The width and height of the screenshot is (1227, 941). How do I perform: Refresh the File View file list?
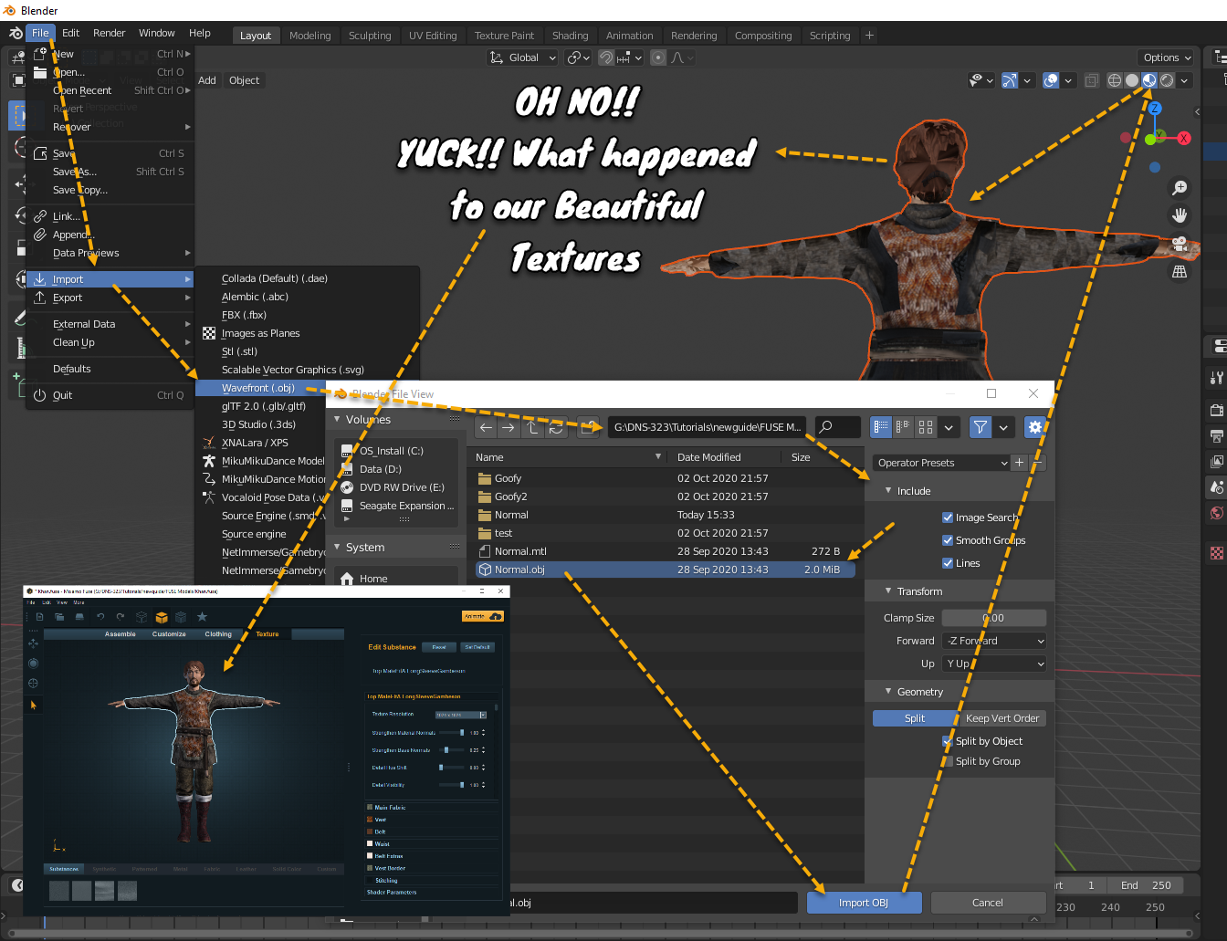(555, 427)
